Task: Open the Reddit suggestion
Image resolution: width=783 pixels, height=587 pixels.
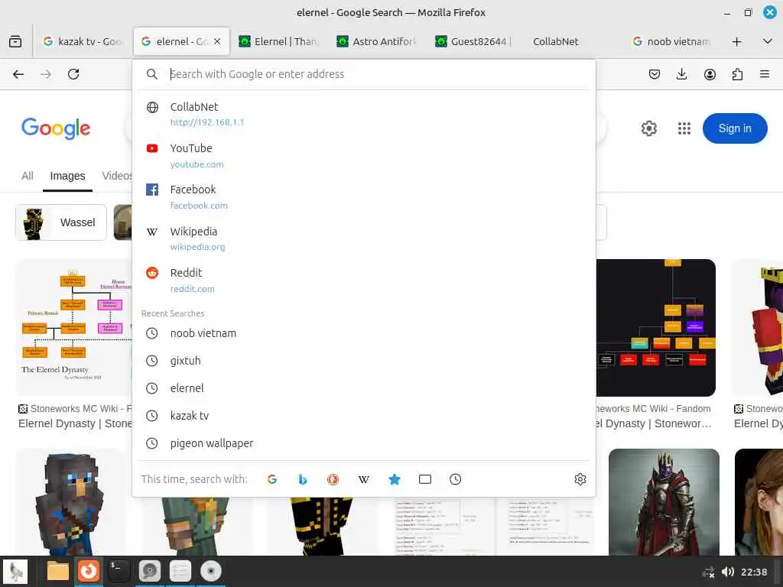Action: [365, 280]
